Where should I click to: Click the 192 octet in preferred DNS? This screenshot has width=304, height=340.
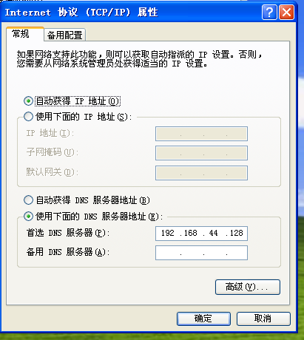[168, 233]
